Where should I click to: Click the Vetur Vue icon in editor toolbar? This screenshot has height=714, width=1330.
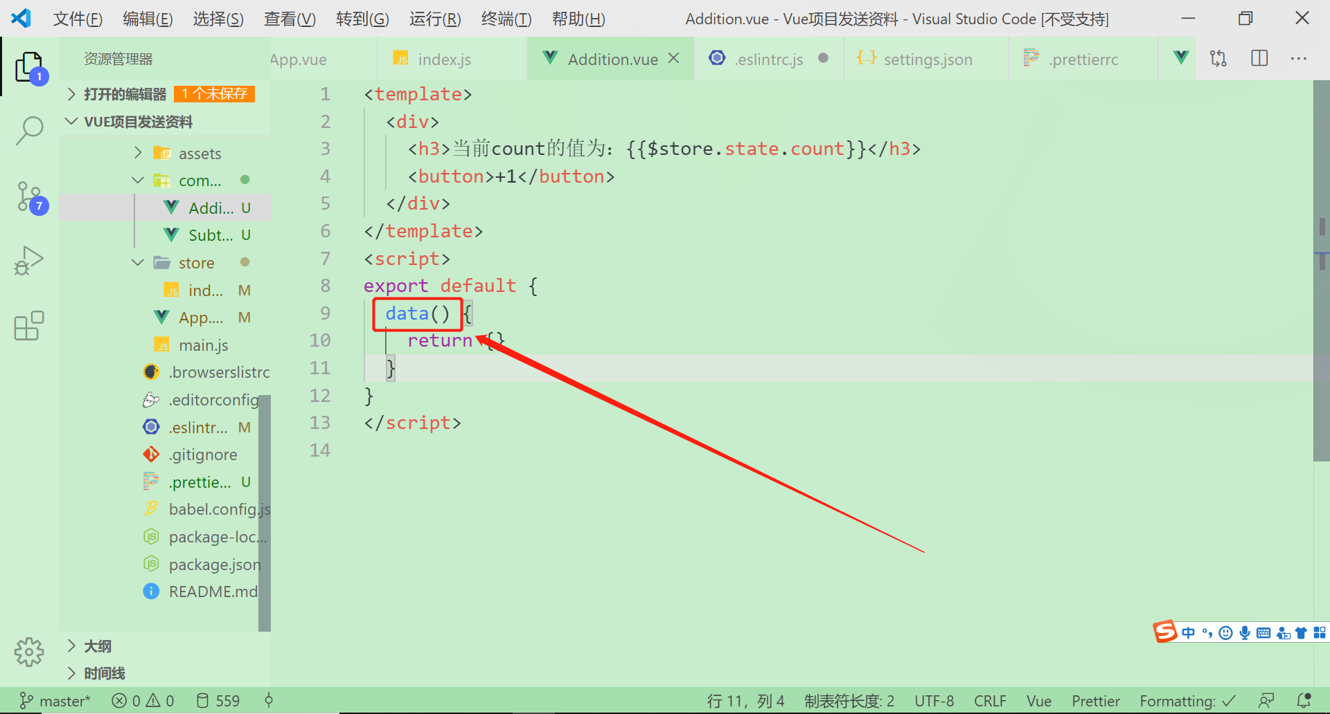tap(1181, 58)
